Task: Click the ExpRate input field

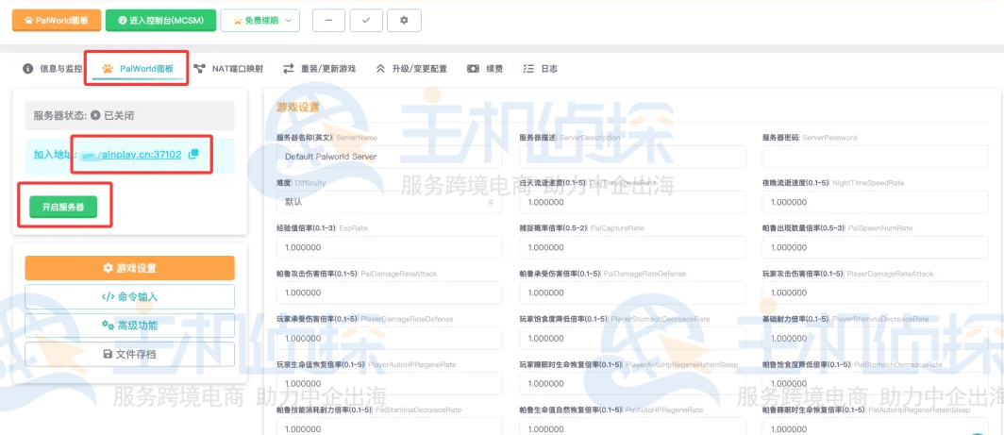Action: click(x=390, y=247)
